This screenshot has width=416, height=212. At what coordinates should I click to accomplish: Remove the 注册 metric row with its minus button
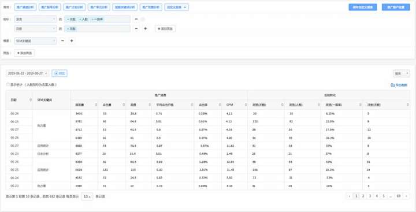coord(136,28)
